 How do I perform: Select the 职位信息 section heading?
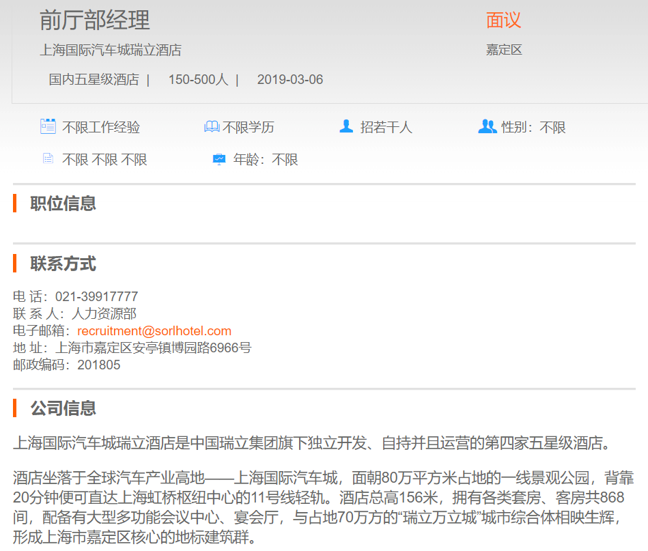click(x=63, y=203)
